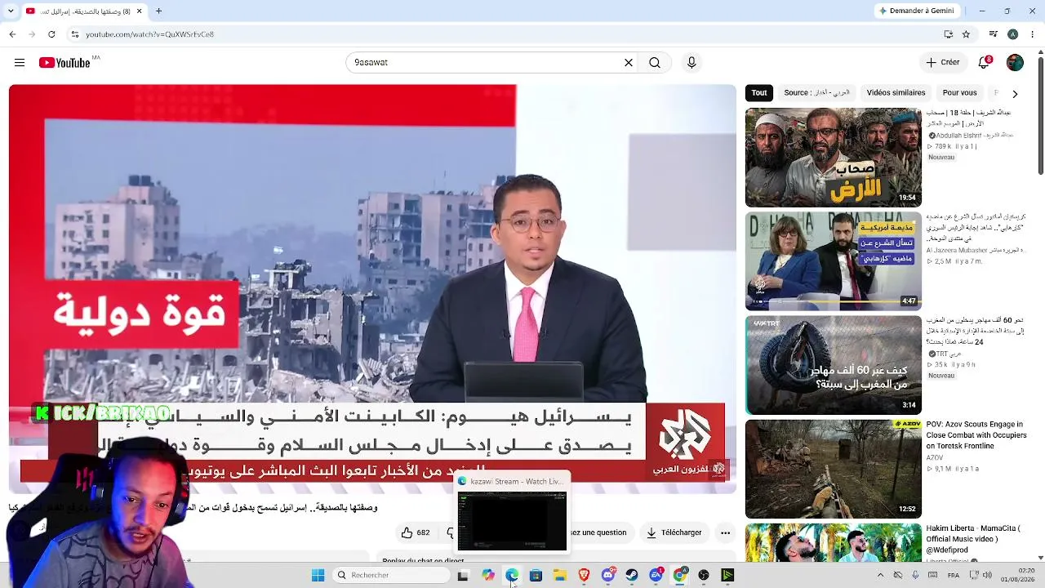Open the search tabs dropdown arrow
This screenshot has height=588, width=1045.
point(12,11)
